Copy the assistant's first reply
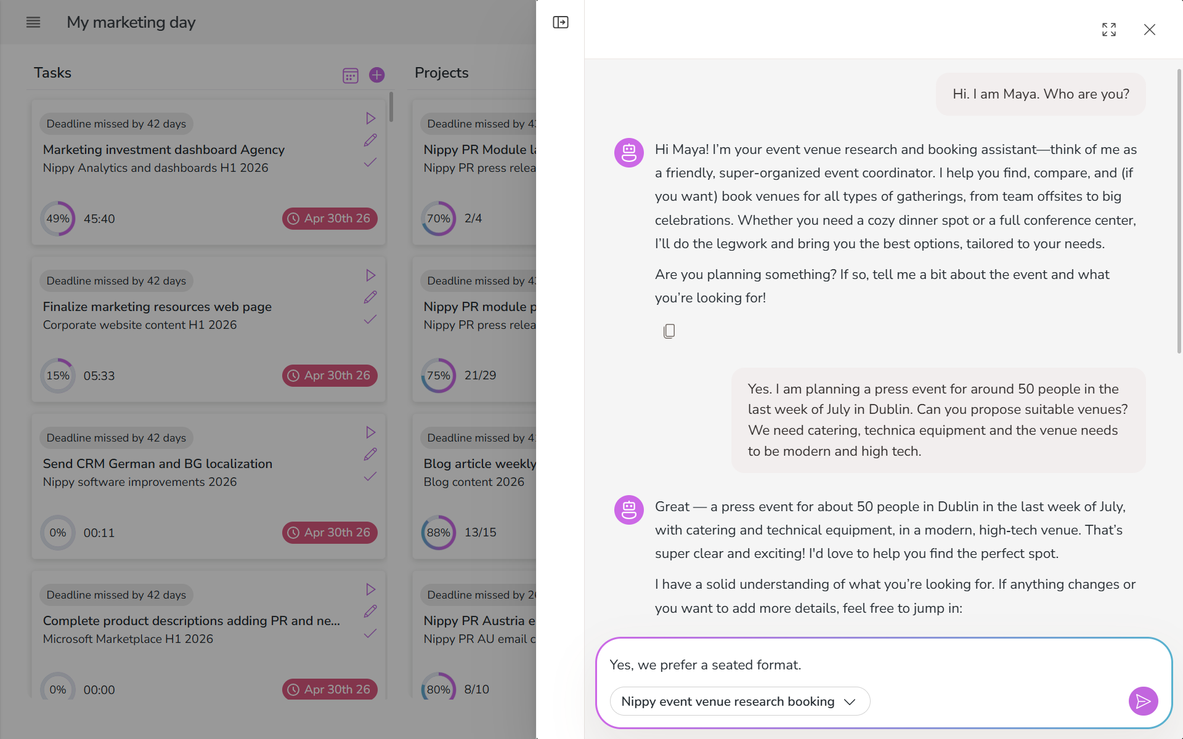The height and width of the screenshot is (739, 1183). coord(669,331)
